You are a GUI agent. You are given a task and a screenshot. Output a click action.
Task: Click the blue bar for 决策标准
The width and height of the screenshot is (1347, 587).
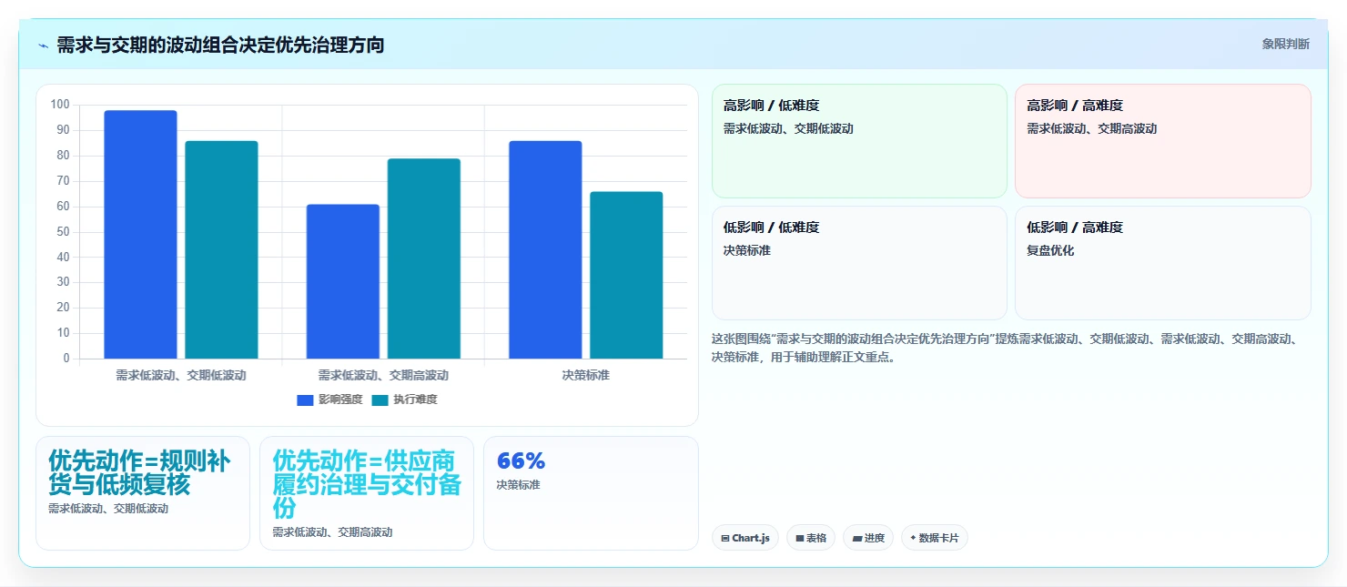[545, 249]
